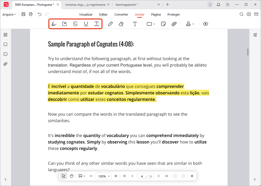Take a screenshot with camera icon
The width and height of the screenshot is (261, 186).
click(x=249, y=14)
